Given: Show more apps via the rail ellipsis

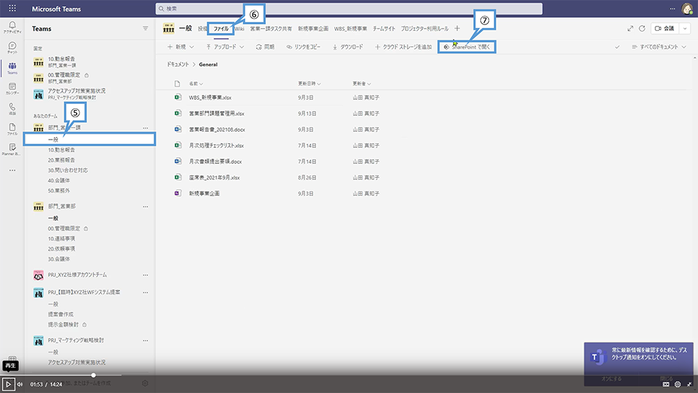Looking at the screenshot, I should tap(12, 170).
